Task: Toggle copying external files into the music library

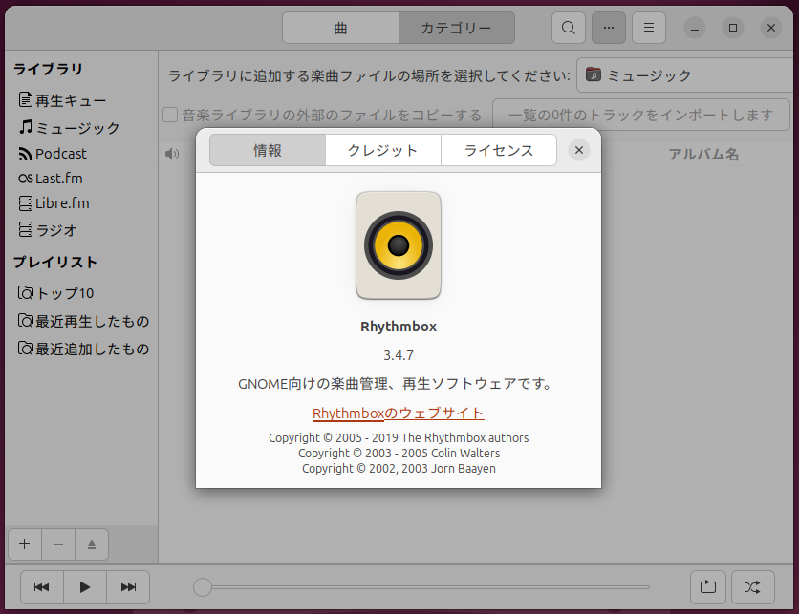Action: pyautogui.click(x=172, y=113)
